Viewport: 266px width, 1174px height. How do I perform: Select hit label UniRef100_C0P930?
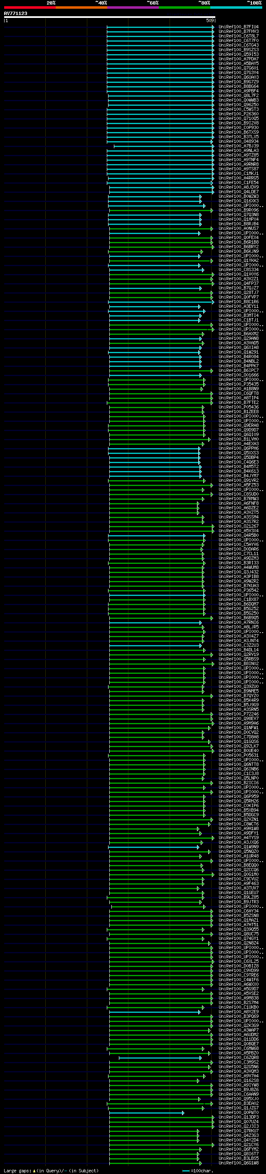239,127
